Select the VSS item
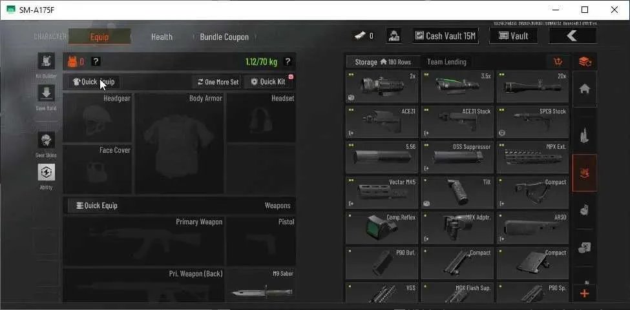This screenshot has height=310, width=630. (382, 293)
